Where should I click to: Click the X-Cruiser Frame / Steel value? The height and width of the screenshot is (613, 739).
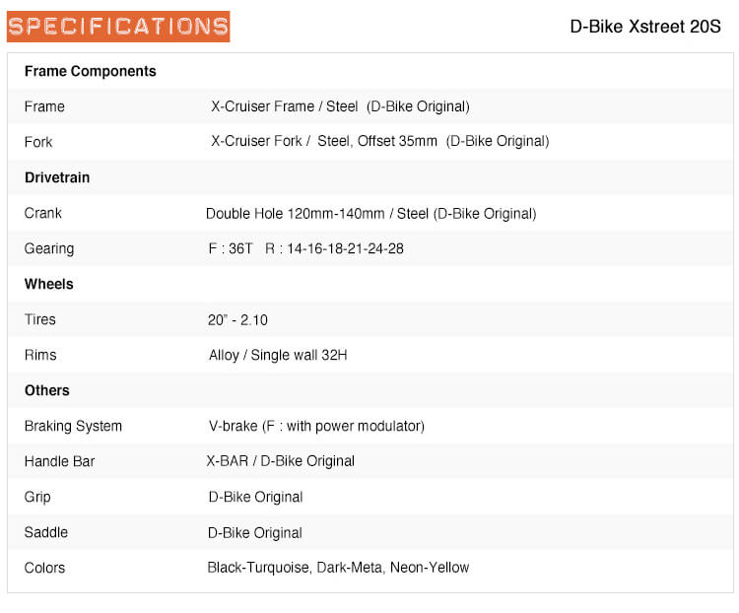pos(340,106)
